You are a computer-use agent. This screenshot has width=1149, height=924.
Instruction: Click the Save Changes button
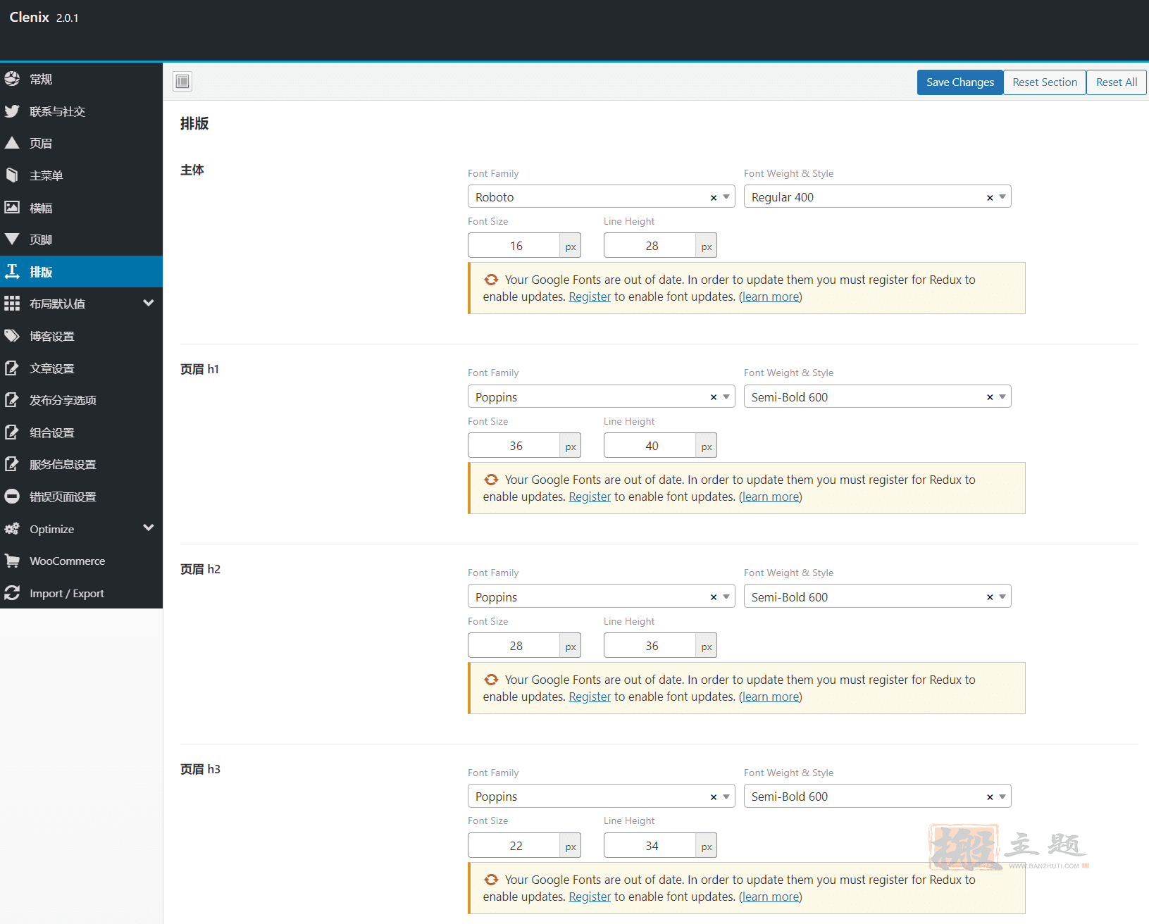point(959,82)
